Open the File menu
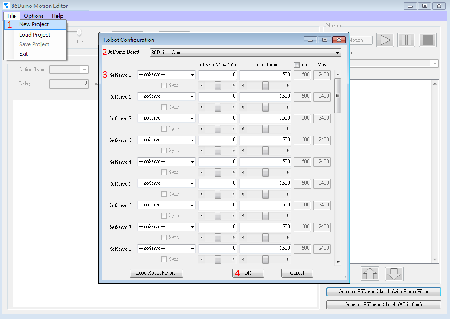Screen dimensions: 450x319 (11, 16)
